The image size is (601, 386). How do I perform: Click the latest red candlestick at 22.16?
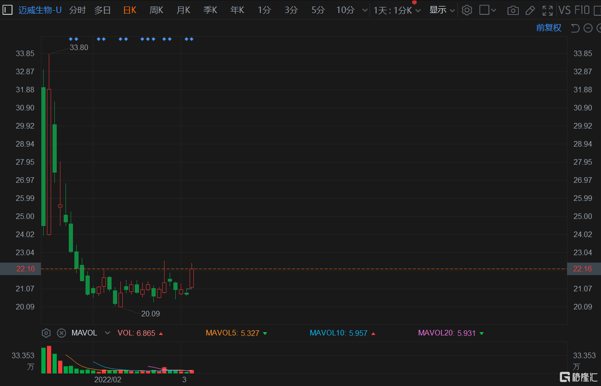(x=192, y=278)
